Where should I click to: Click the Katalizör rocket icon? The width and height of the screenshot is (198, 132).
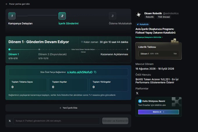[x=138, y=24]
